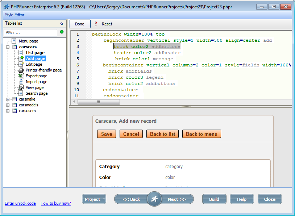Click the green filter status indicator
295x216 pixels.
coord(62,32)
